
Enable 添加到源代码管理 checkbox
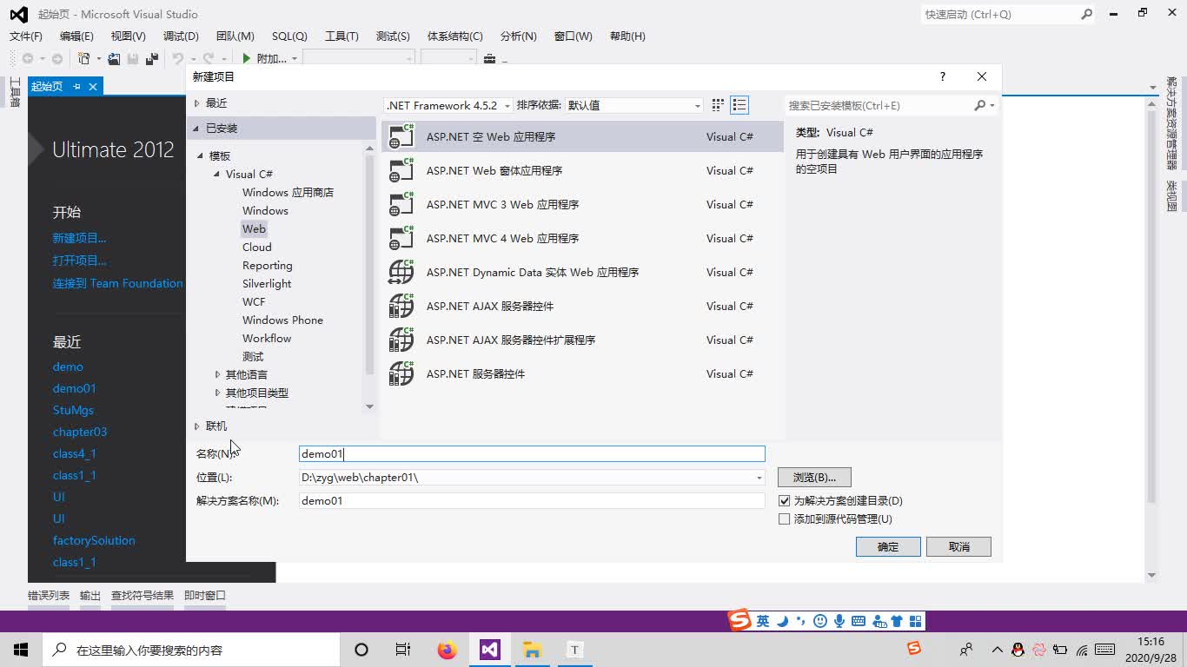(x=785, y=519)
